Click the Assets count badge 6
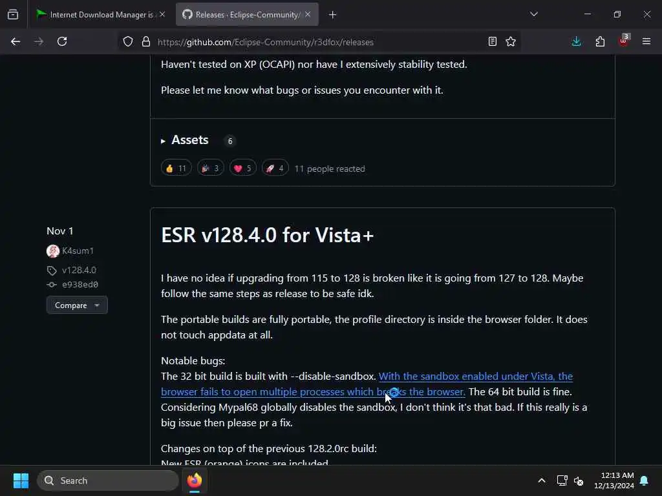 (230, 141)
